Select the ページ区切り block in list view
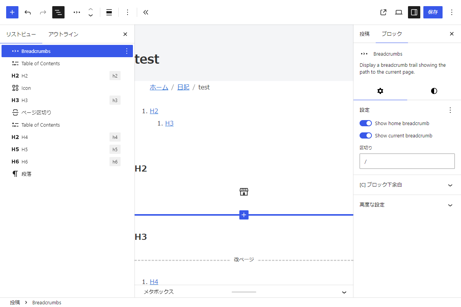Viewport: 461px width, 307px height. [36, 112]
